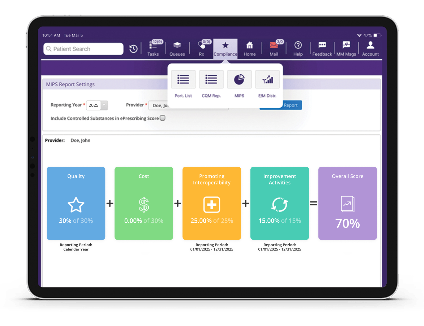This screenshot has width=424, height=326.
Task: Click the battery status icon
Action: 377,35
